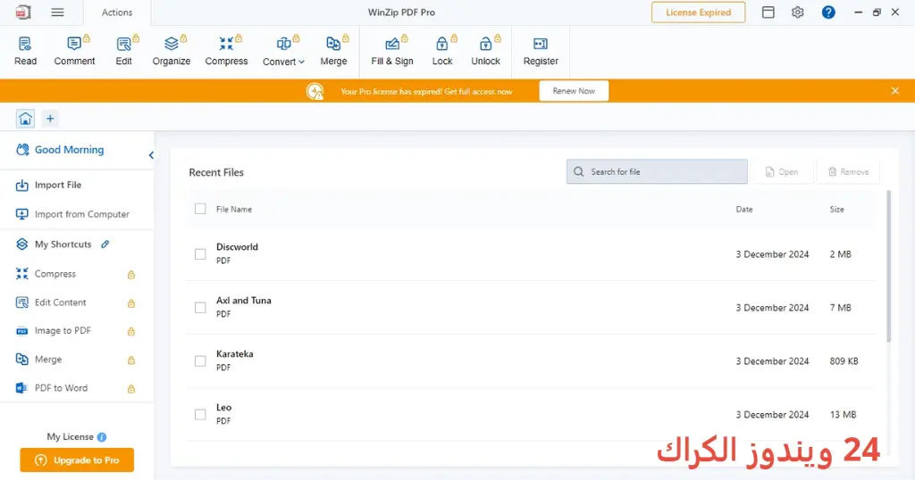Toggle the window layout icon
This screenshot has height=480, width=915.
(768, 12)
